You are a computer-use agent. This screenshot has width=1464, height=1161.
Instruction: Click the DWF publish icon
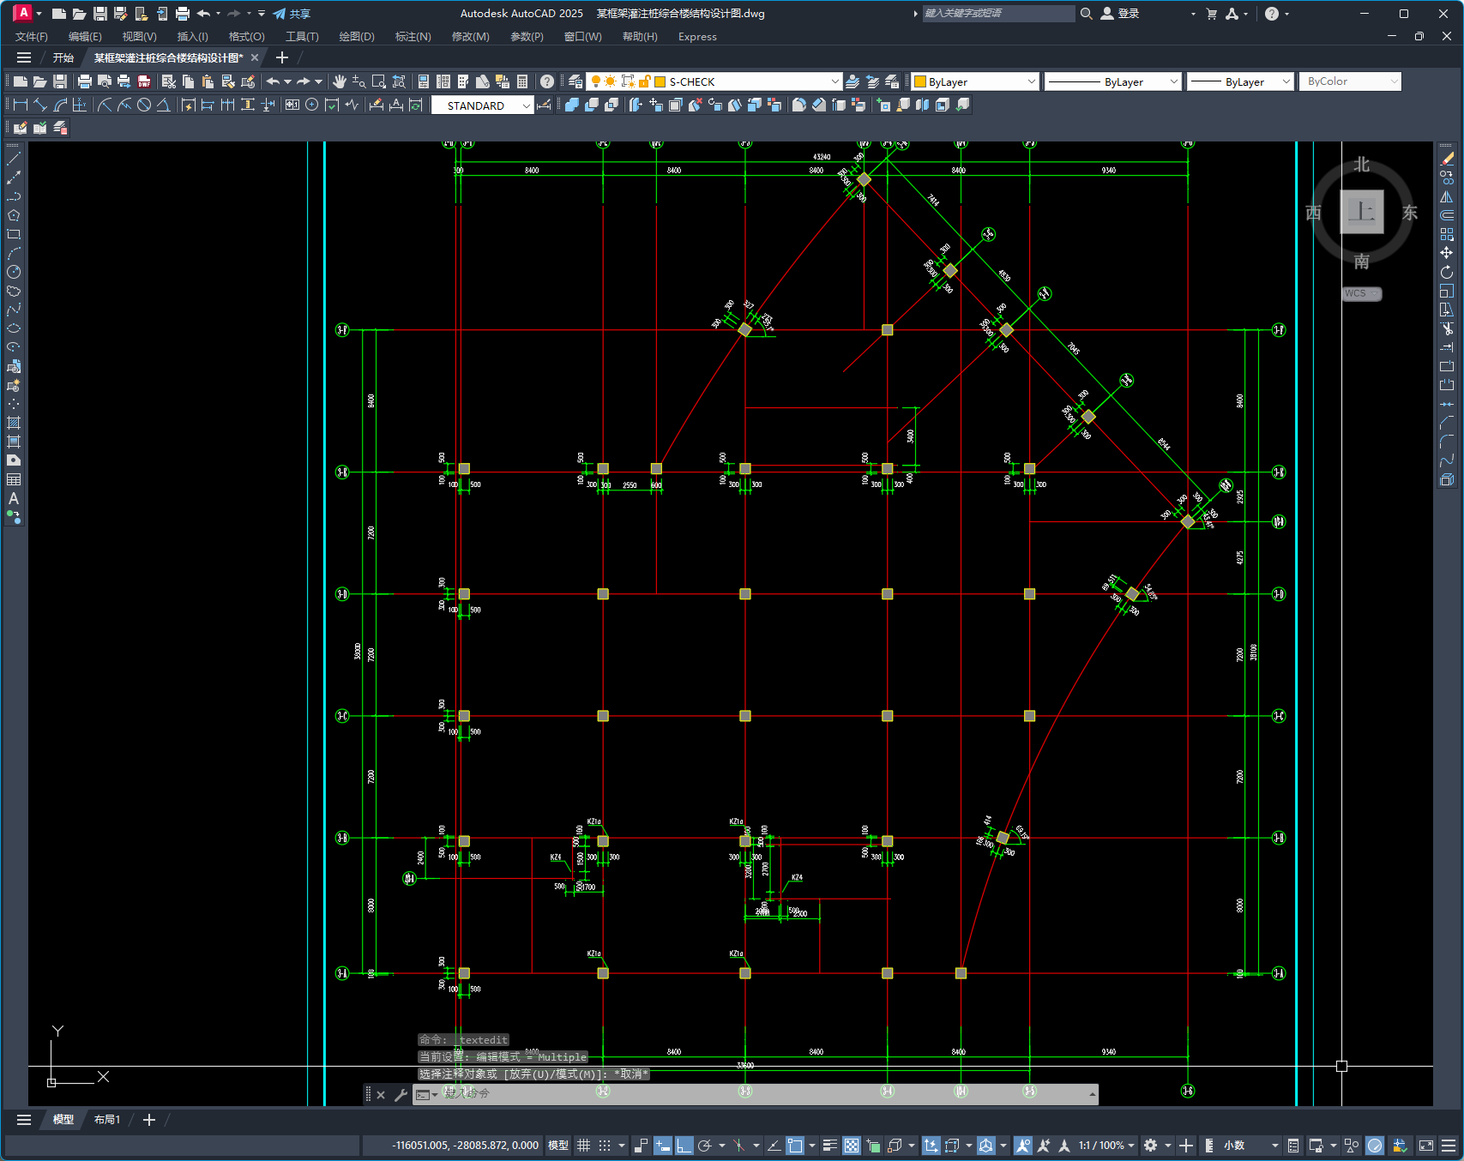144,81
